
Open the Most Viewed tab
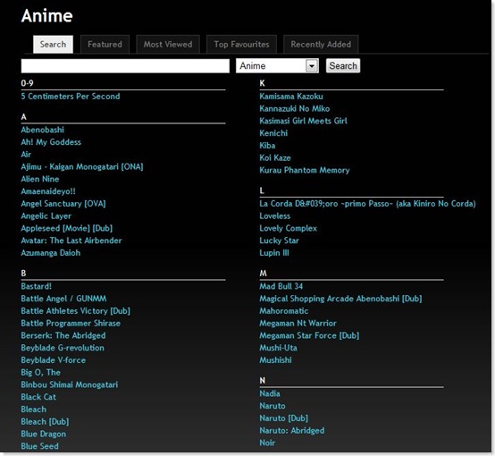[168, 44]
